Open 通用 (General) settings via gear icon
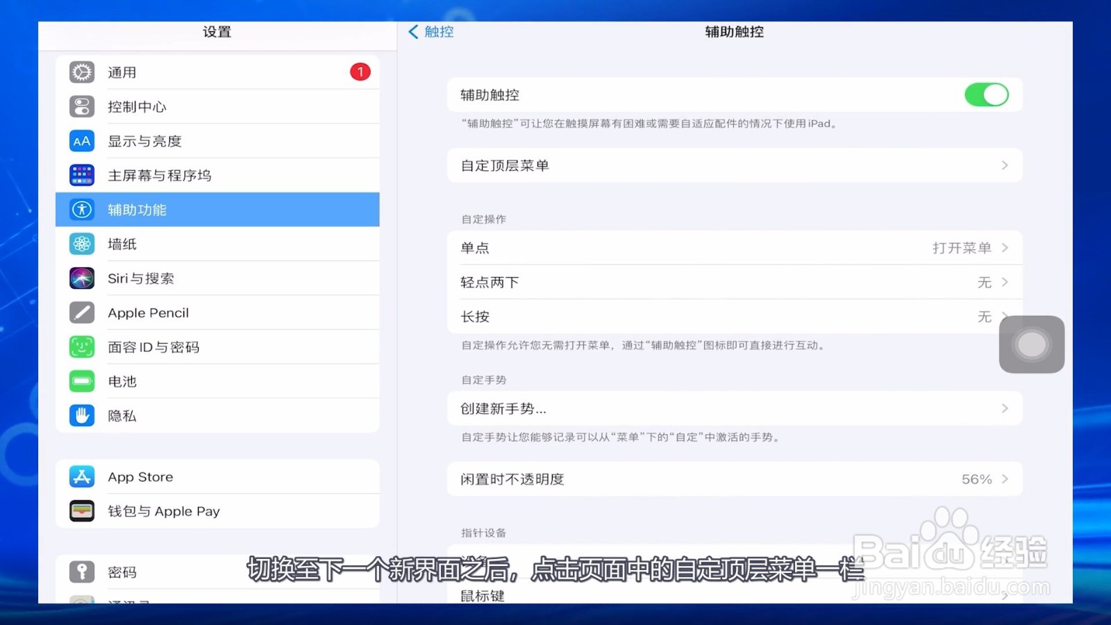This screenshot has height=625, width=1111. [x=81, y=72]
